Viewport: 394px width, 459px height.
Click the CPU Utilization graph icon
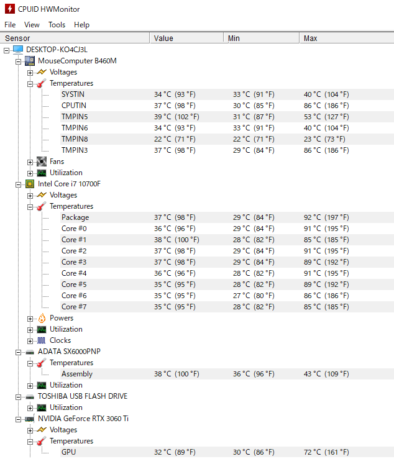[42, 329]
